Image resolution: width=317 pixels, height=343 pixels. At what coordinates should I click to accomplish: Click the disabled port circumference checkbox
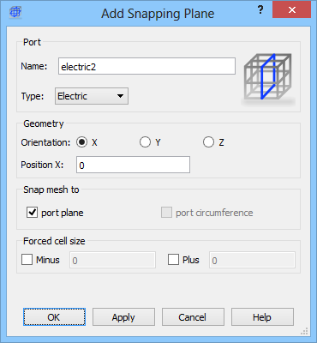coord(166,213)
